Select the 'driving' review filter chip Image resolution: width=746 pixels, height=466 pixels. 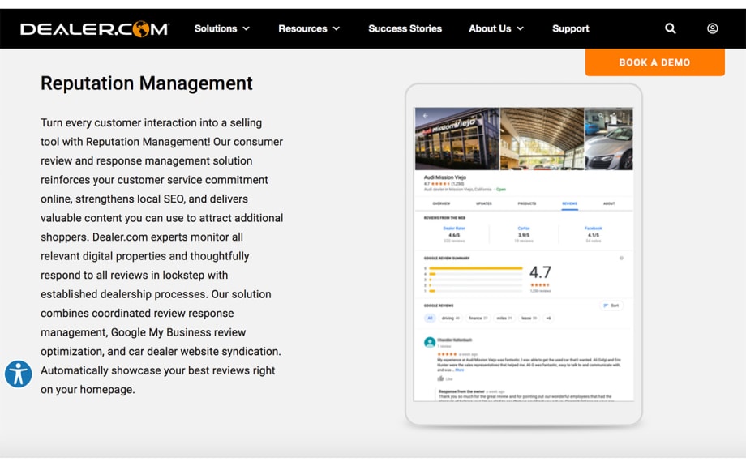[450, 319]
